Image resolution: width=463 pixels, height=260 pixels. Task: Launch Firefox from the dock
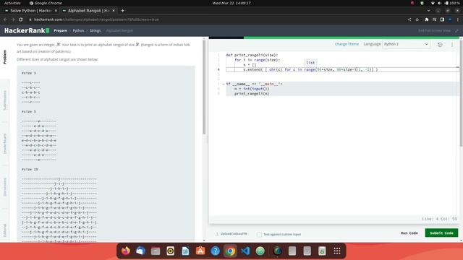(x=125, y=251)
